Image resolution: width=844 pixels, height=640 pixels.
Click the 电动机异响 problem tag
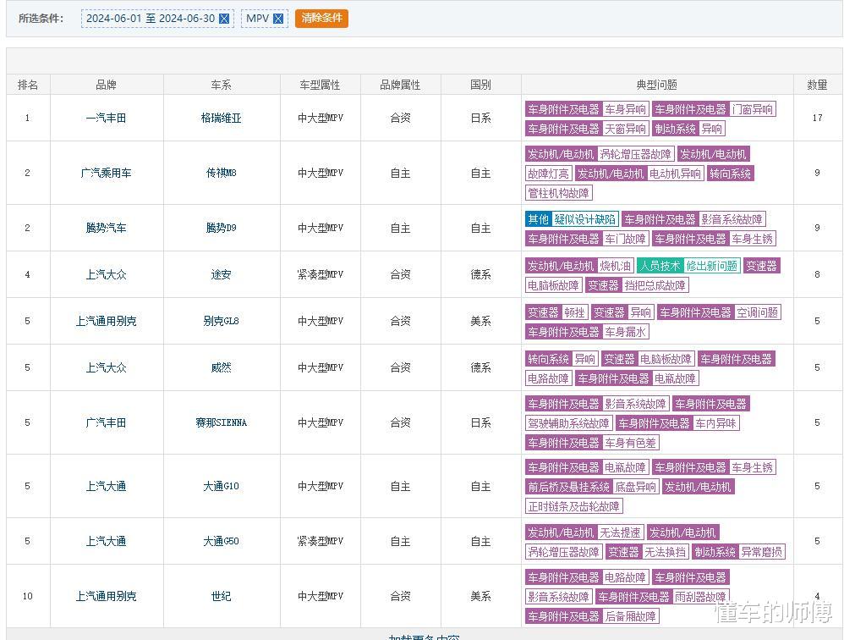click(675, 174)
